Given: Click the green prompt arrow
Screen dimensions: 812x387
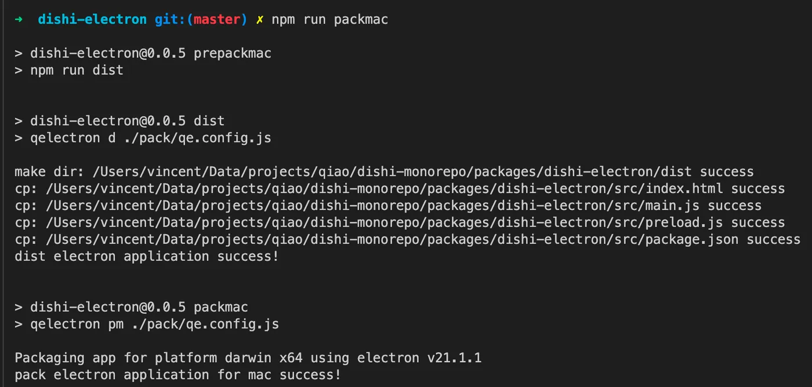Looking at the screenshot, I should (x=19, y=20).
